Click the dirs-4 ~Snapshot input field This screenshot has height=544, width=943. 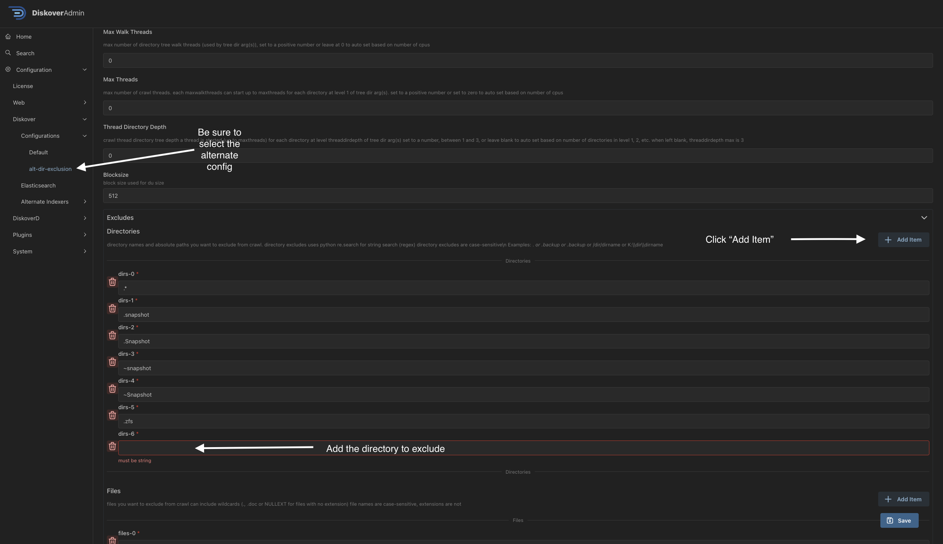[x=523, y=394]
